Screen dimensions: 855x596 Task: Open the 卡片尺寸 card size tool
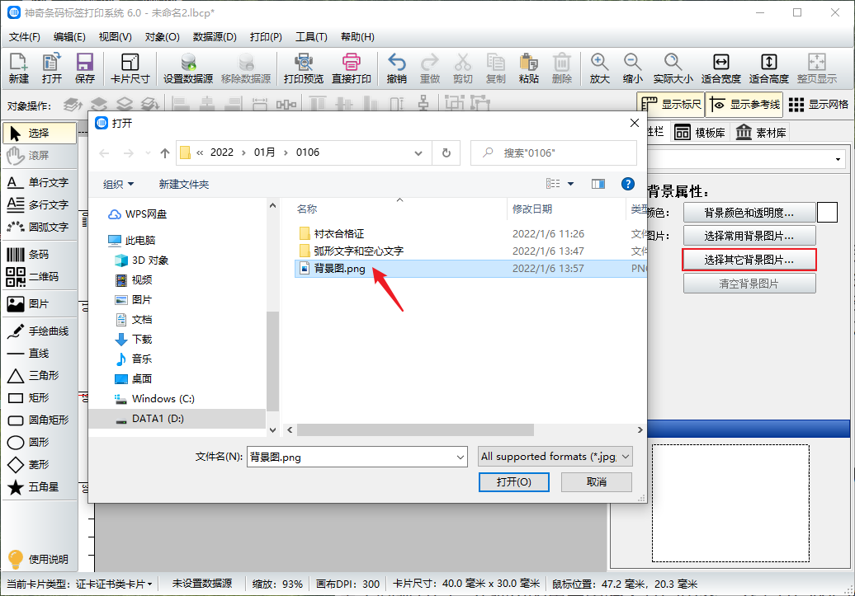click(x=130, y=68)
